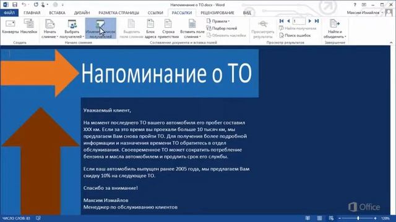This screenshot has height=222, width=396.
Task: Switch to the ССЫЛКИ tab
Action: coord(155,12)
